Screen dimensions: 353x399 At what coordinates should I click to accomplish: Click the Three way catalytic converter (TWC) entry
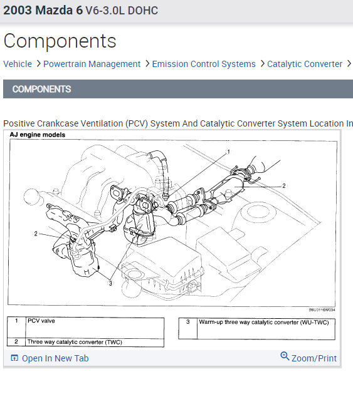(75, 342)
